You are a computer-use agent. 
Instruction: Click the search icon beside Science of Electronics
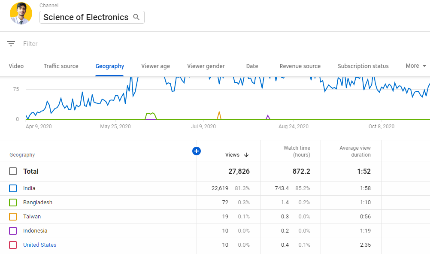click(136, 17)
